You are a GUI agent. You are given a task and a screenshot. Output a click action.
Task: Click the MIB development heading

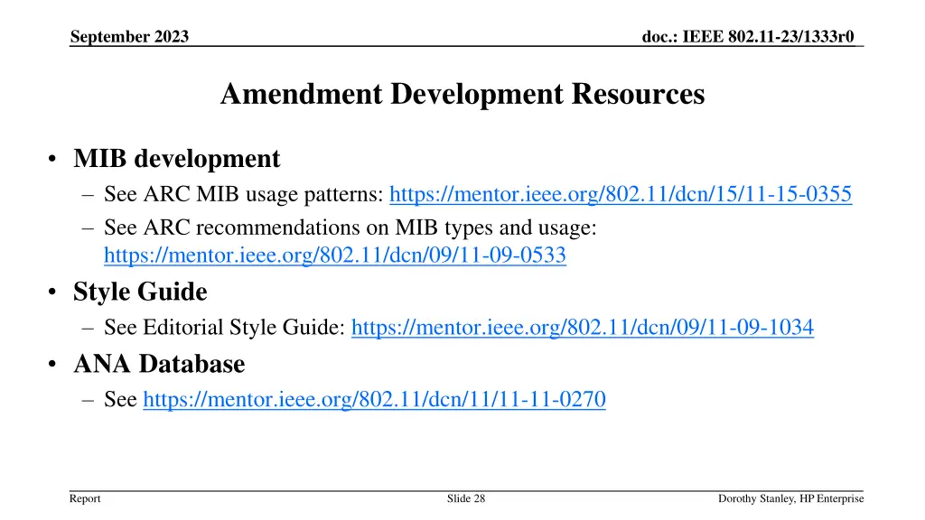176,159
